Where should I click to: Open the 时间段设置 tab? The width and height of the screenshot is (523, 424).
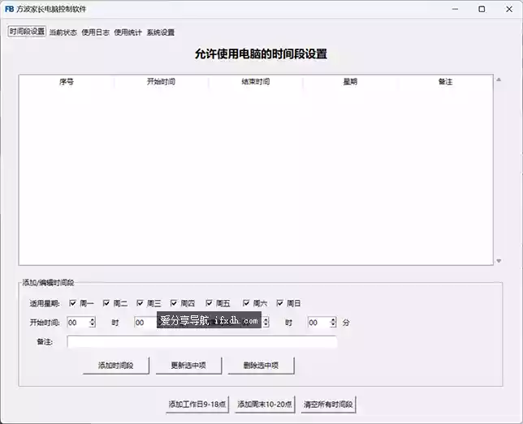(27, 32)
